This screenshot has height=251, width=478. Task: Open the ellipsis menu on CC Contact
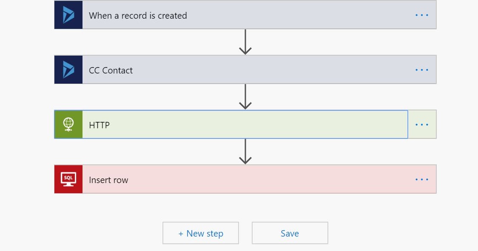click(421, 69)
